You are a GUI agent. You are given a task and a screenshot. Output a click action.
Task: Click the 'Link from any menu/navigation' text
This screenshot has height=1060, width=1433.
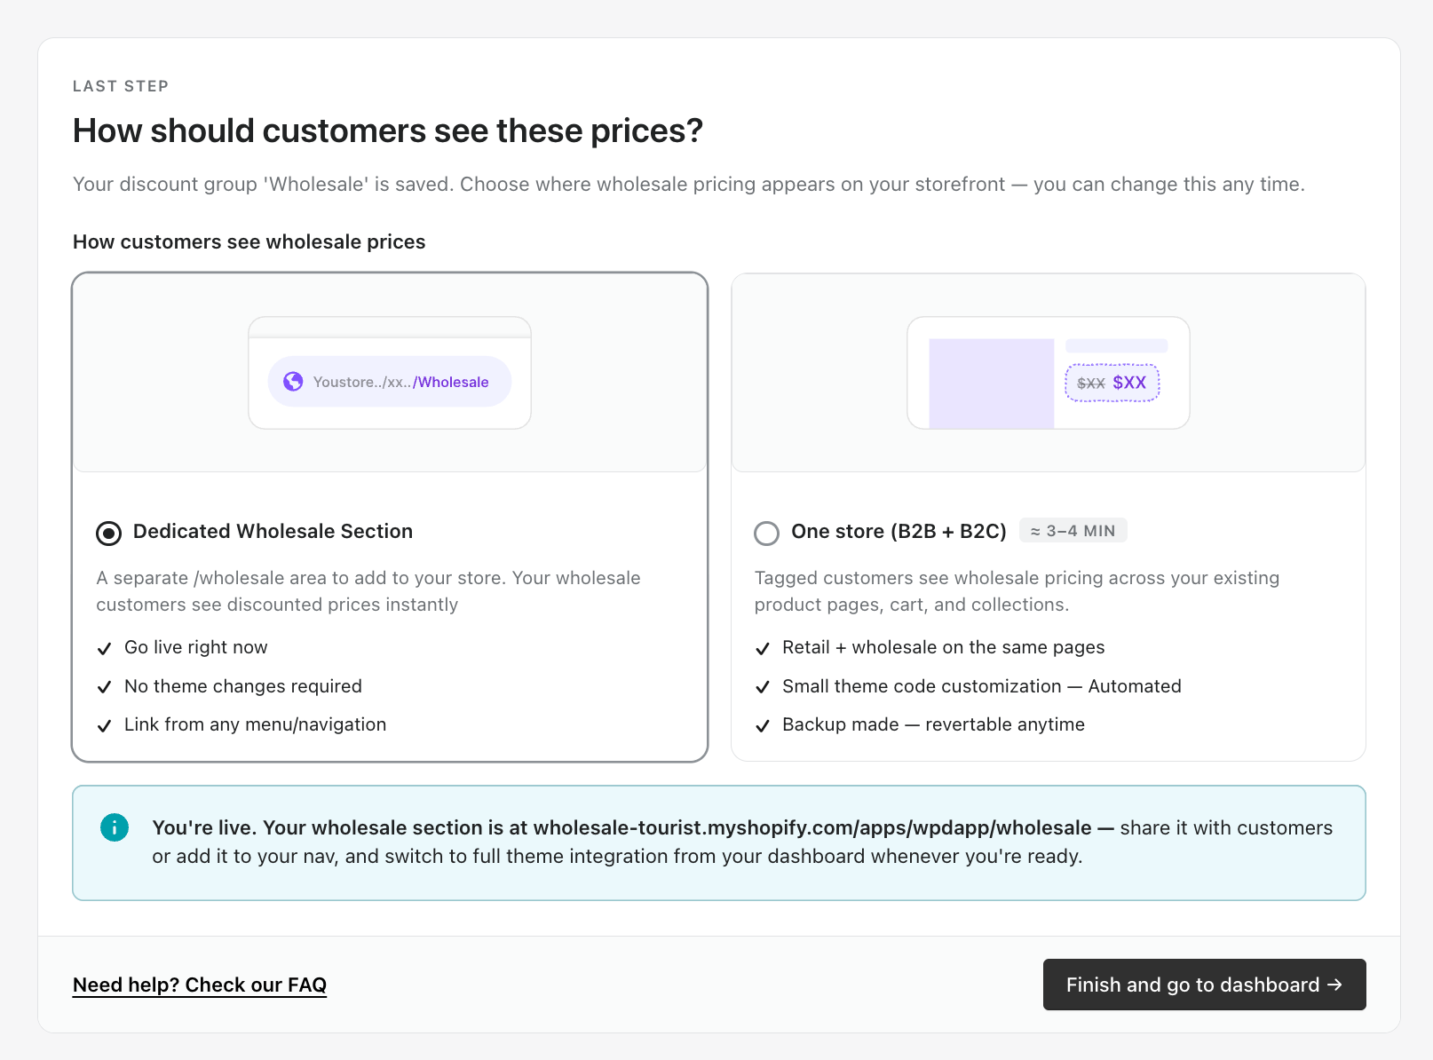coord(255,724)
